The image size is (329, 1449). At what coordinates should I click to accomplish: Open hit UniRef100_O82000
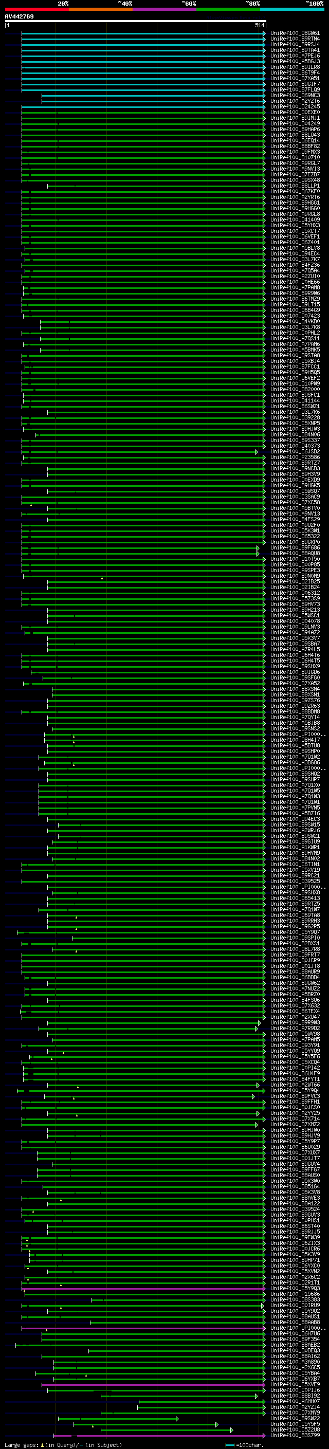(x=295, y=389)
